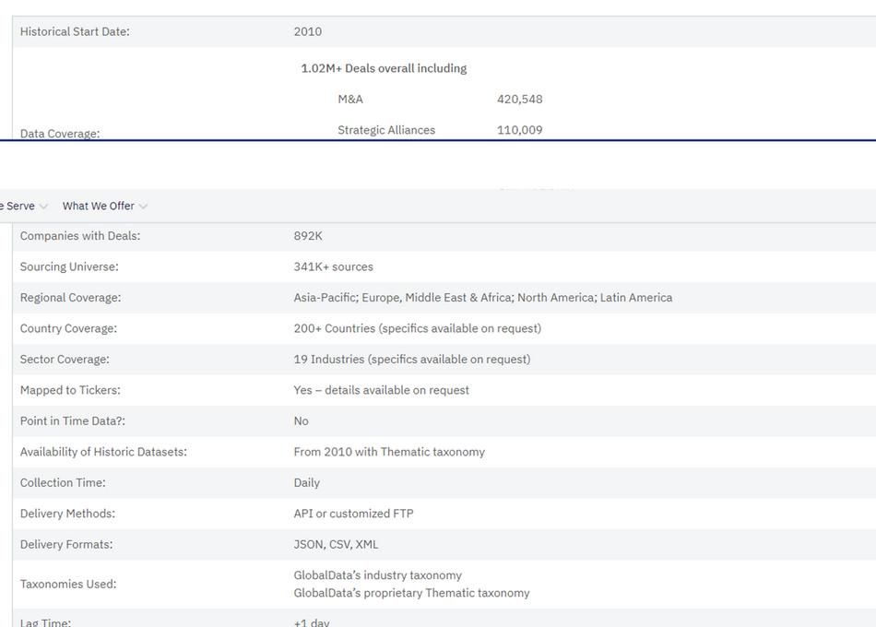Click the 'Historical Start Date:' label
The image size is (876, 627).
(75, 31)
